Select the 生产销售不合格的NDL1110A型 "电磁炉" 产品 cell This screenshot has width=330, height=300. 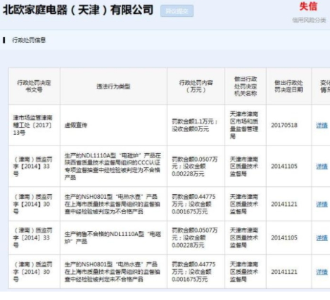pyautogui.click(x=113, y=237)
